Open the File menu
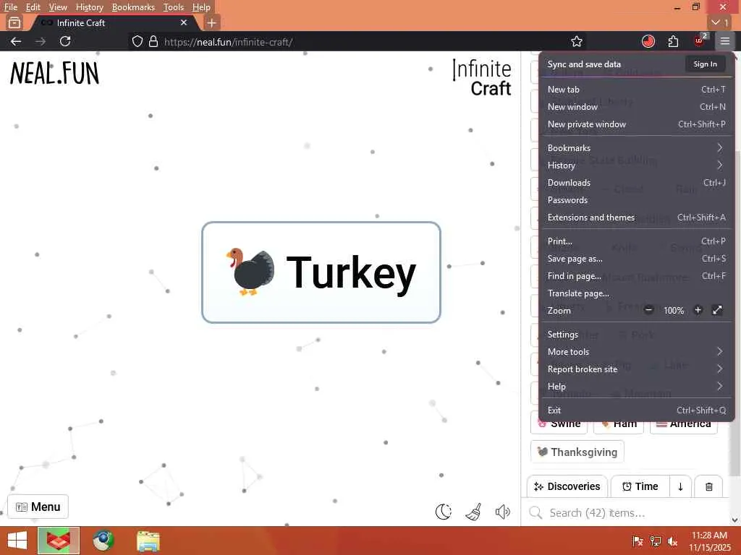Viewport: 741px width, 555px height. click(x=10, y=7)
